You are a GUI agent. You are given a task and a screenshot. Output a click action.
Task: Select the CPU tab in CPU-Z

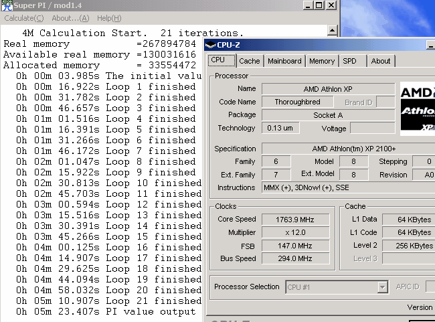coord(222,60)
